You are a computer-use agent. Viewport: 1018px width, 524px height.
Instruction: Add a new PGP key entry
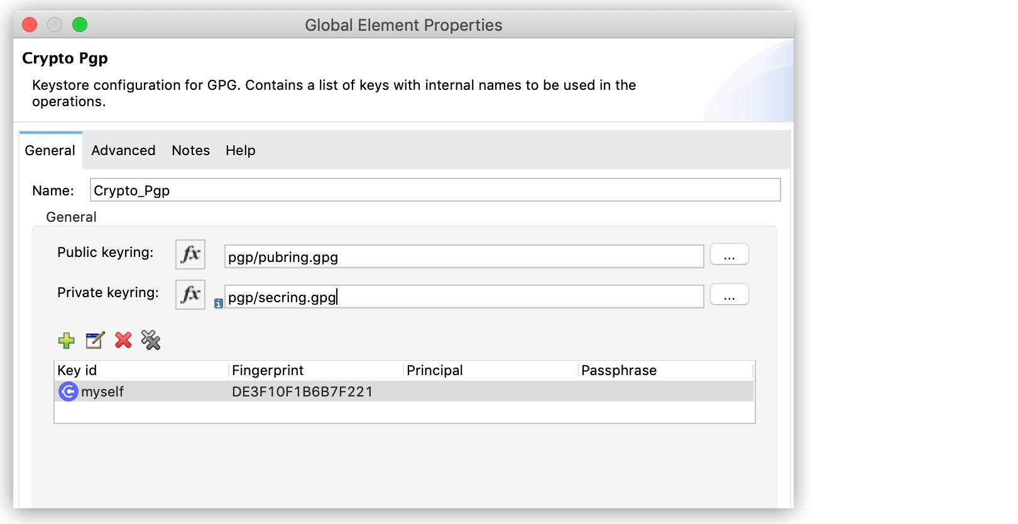coord(66,341)
